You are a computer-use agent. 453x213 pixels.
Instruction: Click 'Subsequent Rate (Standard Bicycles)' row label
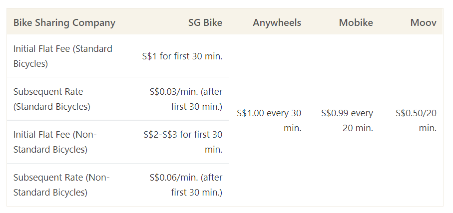click(x=51, y=99)
